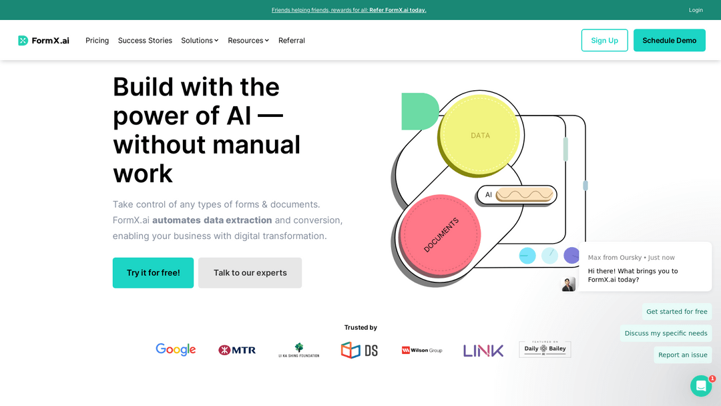Click the Wilson Group logo
Screen dimensions: 721x406
421,350
